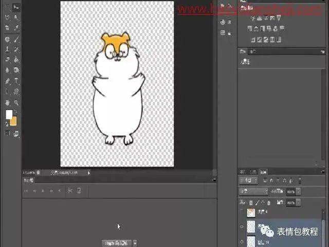Screen dimensions: 329x247
Task: Select the Blur tool
Action: click(x=7, y=70)
